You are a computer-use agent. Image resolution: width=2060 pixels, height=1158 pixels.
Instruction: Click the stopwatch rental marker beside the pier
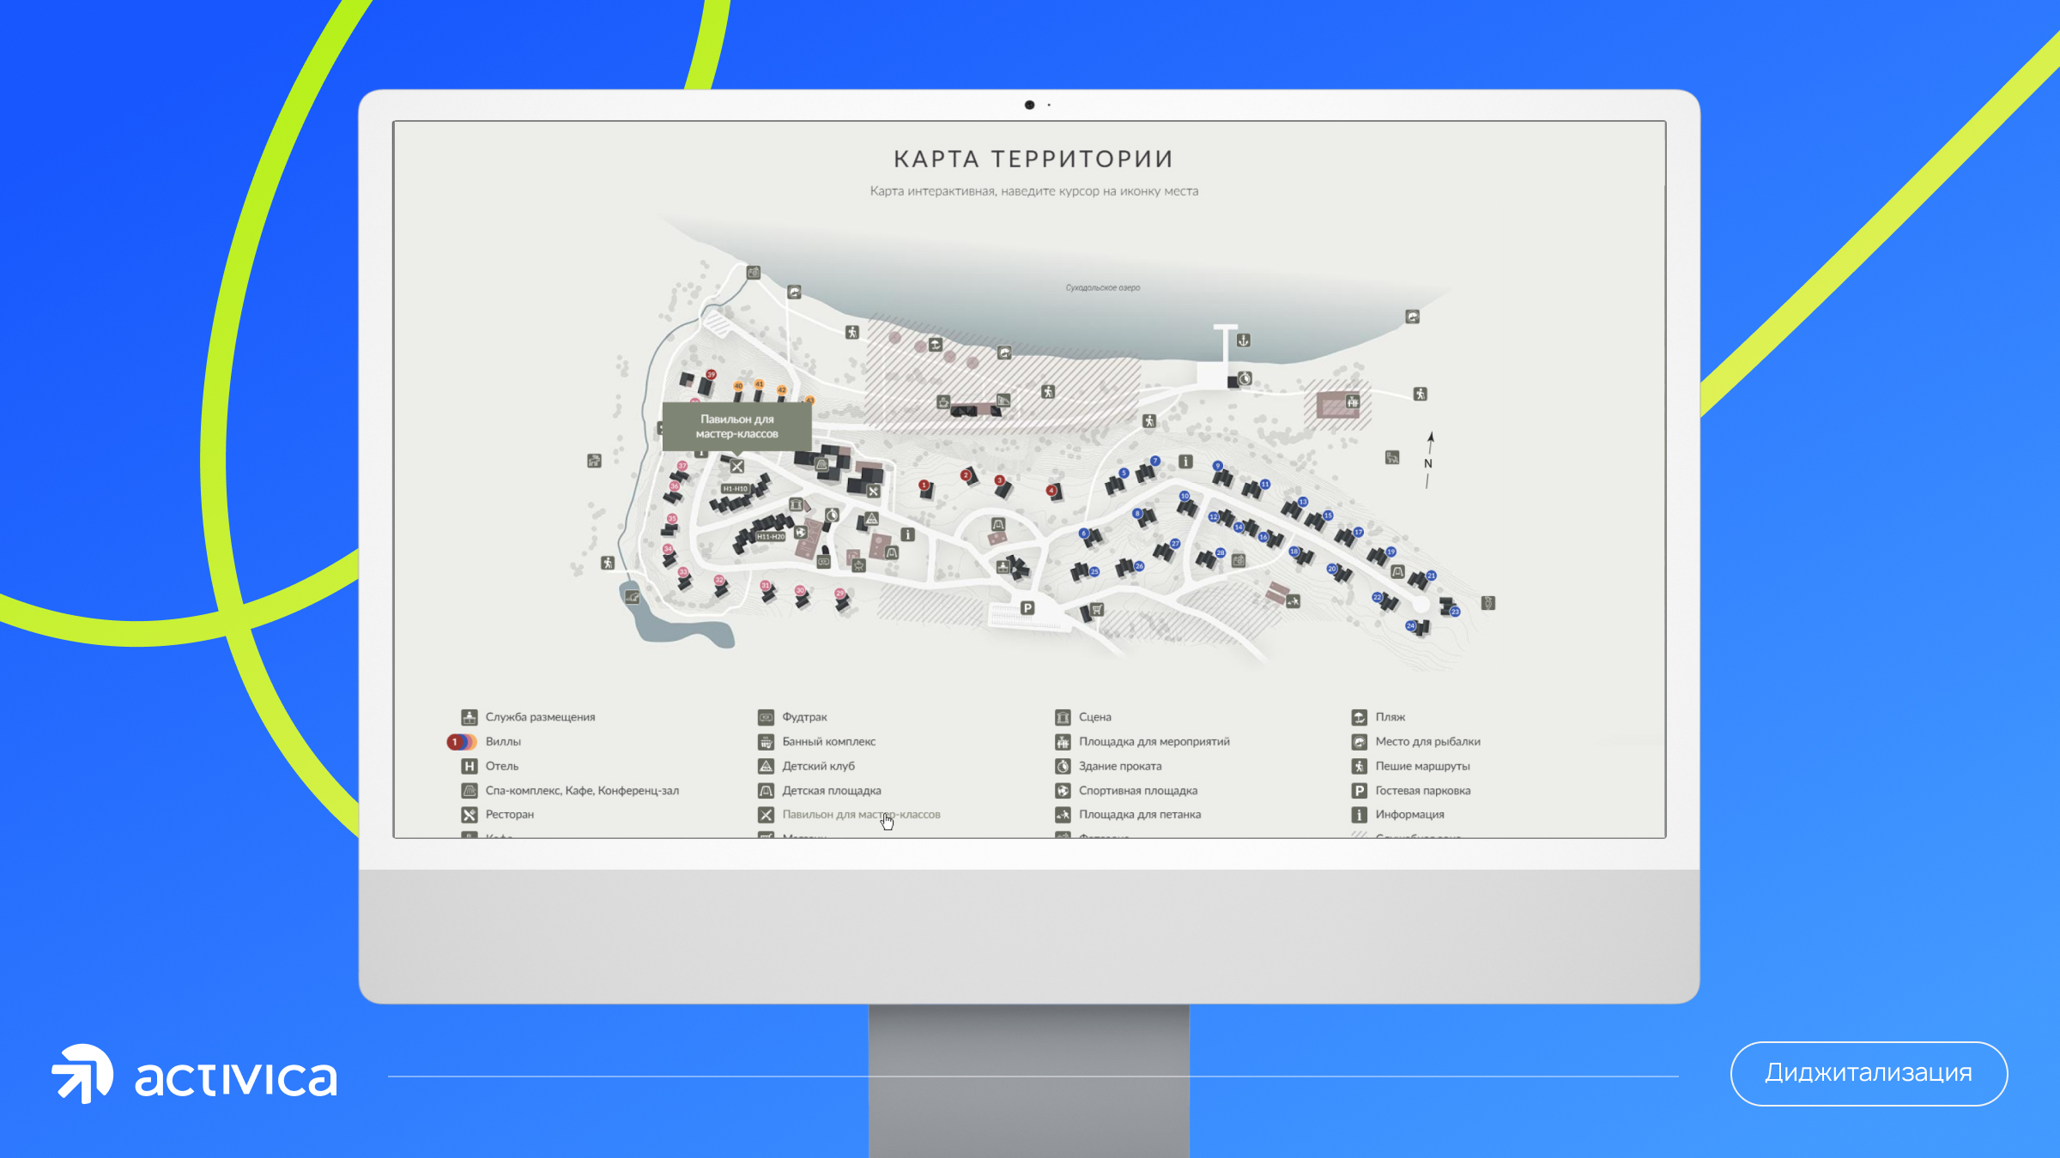click(1245, 378)
